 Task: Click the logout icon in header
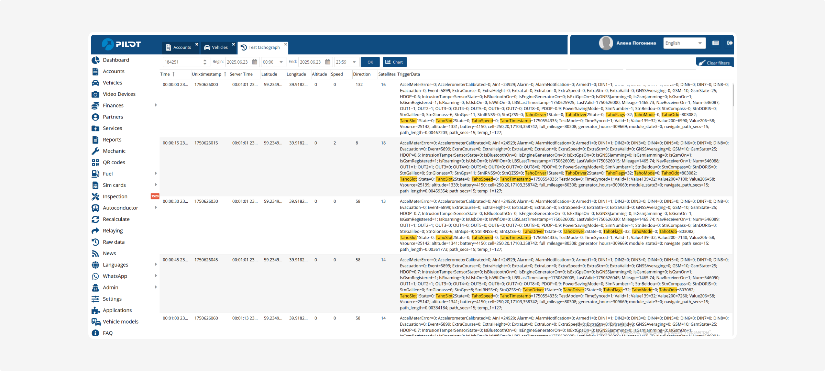(x=730, y=43)
